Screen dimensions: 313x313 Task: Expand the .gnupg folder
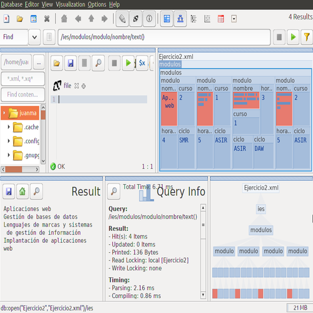9,155
